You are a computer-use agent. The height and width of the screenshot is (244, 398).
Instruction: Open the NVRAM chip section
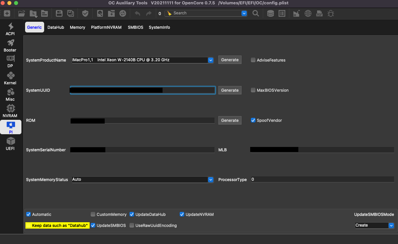coord(10,111)
